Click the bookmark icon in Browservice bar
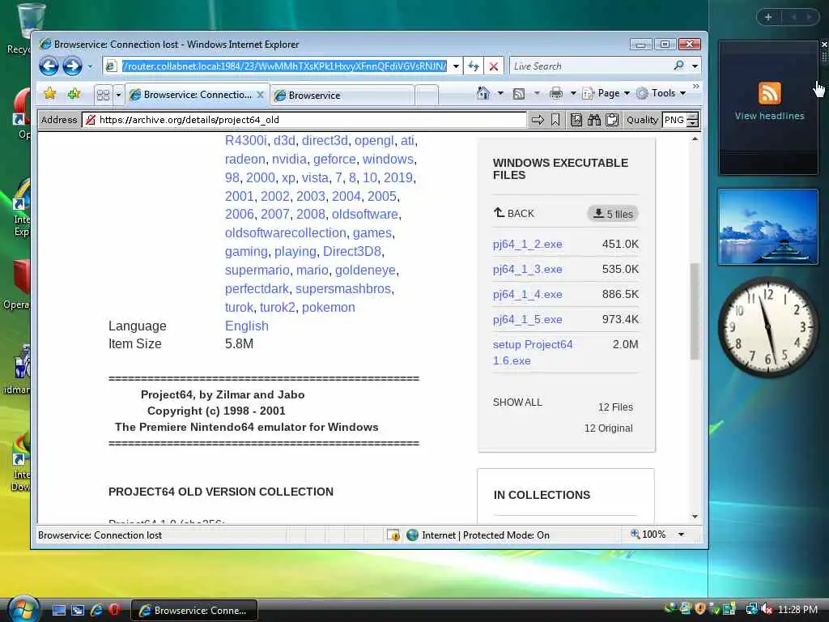The height and width of the screenshot is (622, 829). [555, 120]
